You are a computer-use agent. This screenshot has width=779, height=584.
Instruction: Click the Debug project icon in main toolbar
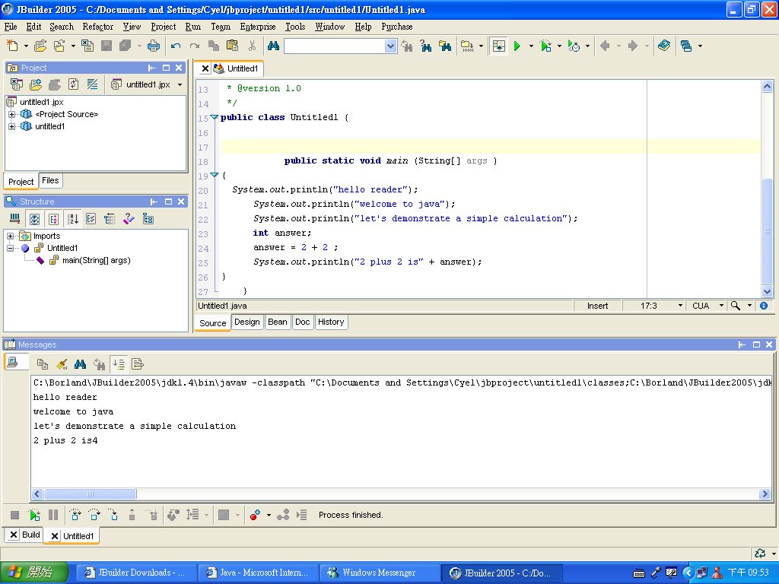(x=546, y=46)
